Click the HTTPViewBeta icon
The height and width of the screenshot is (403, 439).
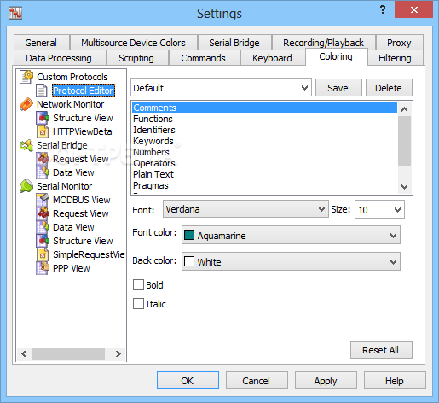coord(43,131)
